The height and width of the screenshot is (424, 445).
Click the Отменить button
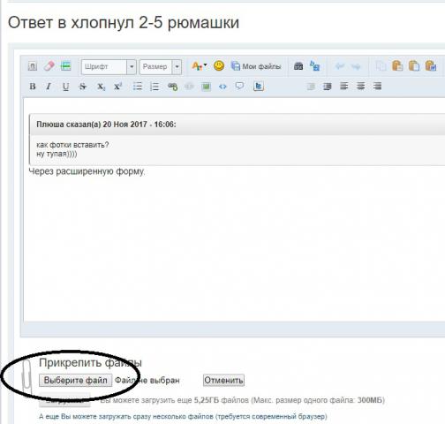click(223, 380)
